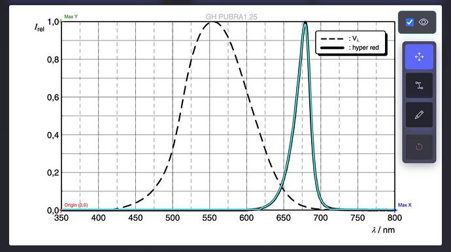Click the Max Y axis marker
Viewport: 451px width, 252px height.
71,17
